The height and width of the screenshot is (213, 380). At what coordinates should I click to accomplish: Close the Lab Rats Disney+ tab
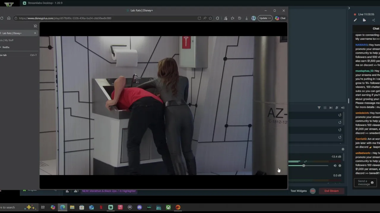click(x=35, y=33)
